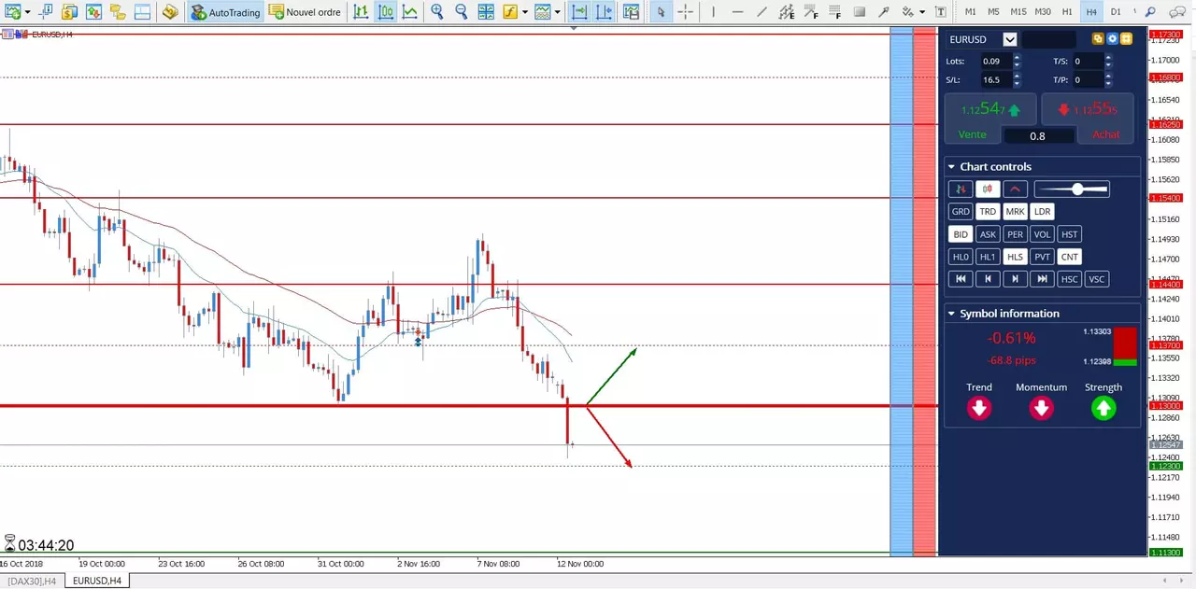Open the new chart dropdown arrow
This screenshot has width=1196, height=589.
pyautogui.click(x=28, y=12)
